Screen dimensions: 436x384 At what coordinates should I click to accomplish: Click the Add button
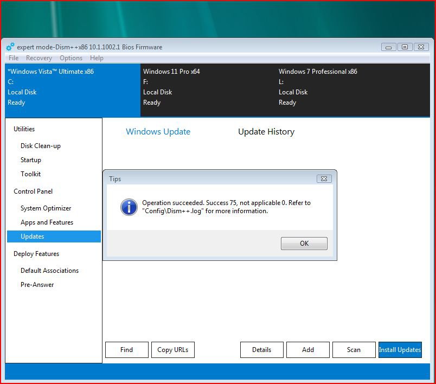[308, 349]
